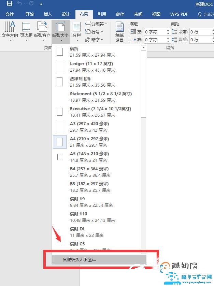Switch to the 视图 tab
The width and height of the screenshot is (214, 286).
(x=156, y=14)
